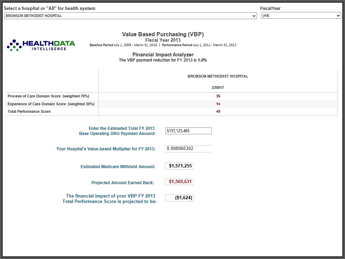Click the 'Select a hospital or All' label
This screenshot has height=259, width=345.
49,8
